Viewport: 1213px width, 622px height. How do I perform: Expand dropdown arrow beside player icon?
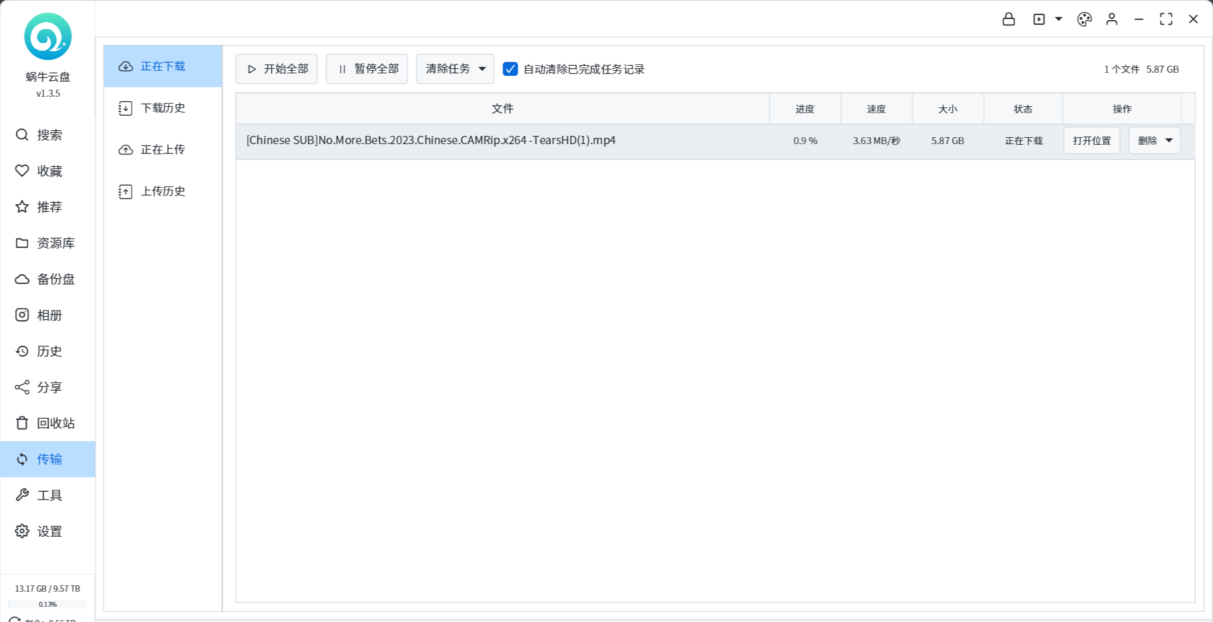(1059, 19)
